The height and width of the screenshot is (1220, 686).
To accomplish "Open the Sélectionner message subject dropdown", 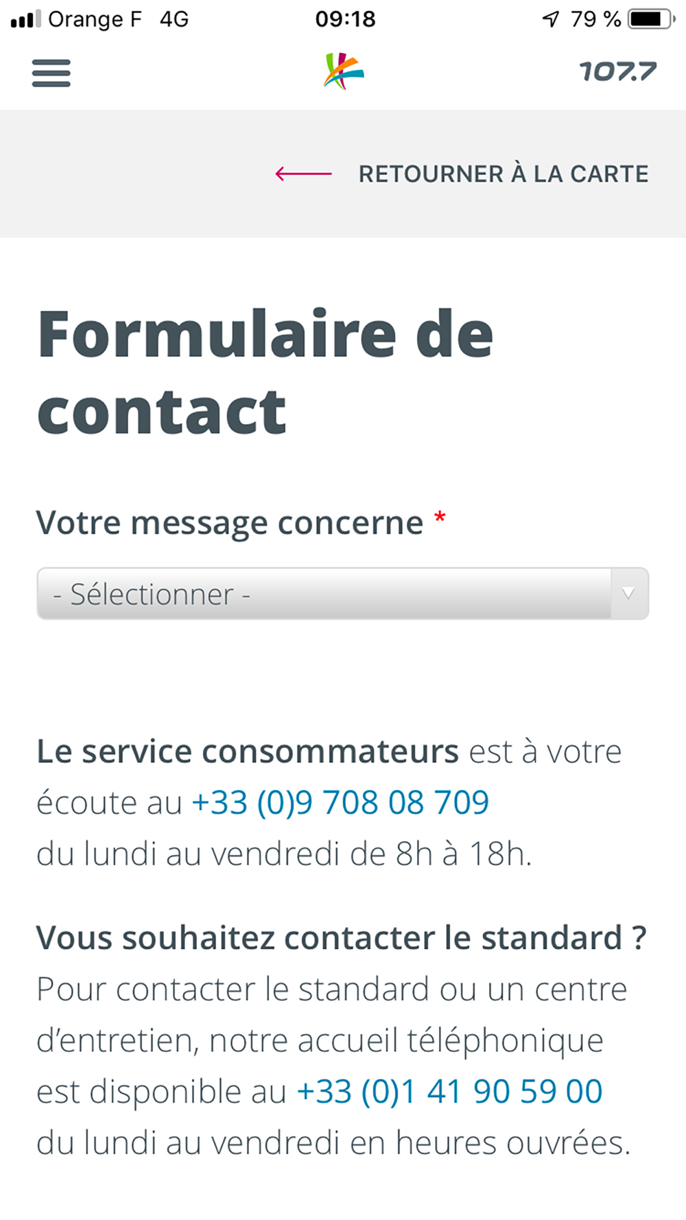I will pyautogui.click(x=324, y=594).
